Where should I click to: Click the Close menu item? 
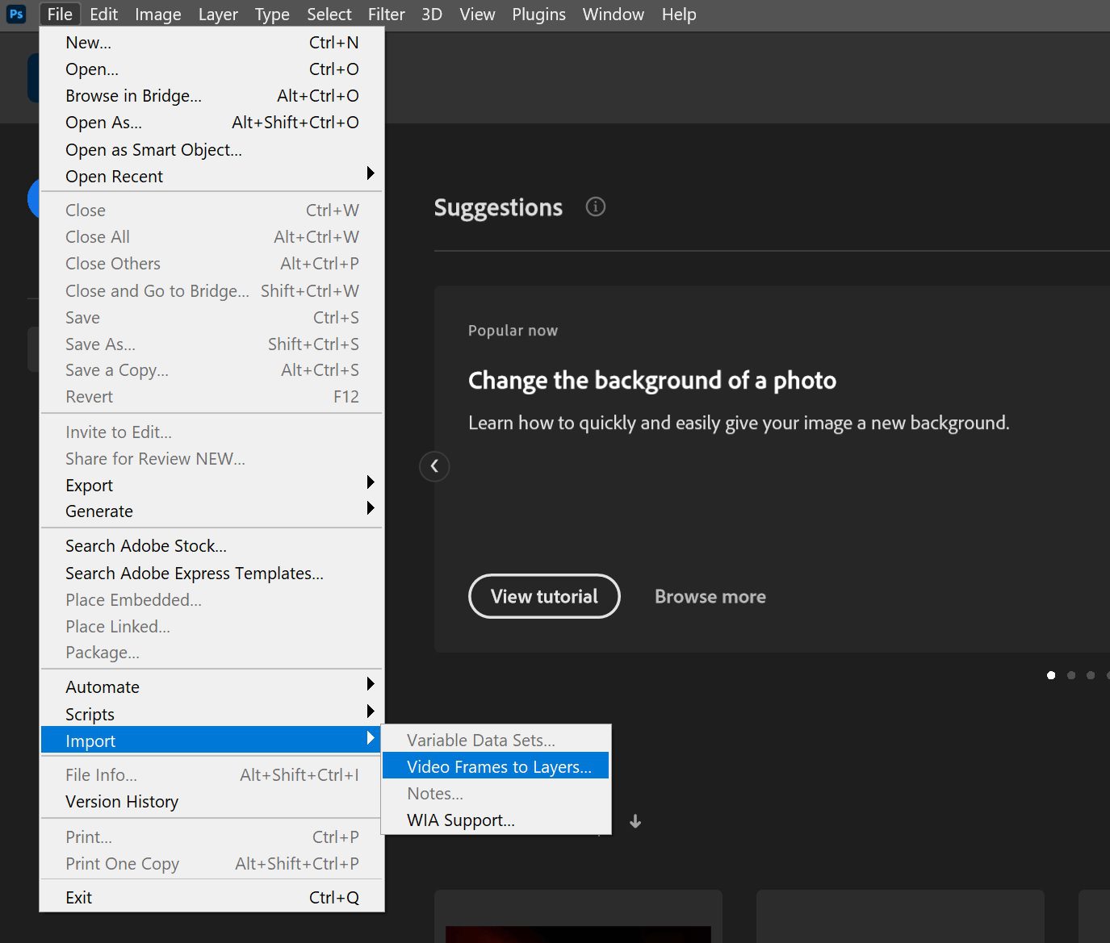(x=212, y=210)
